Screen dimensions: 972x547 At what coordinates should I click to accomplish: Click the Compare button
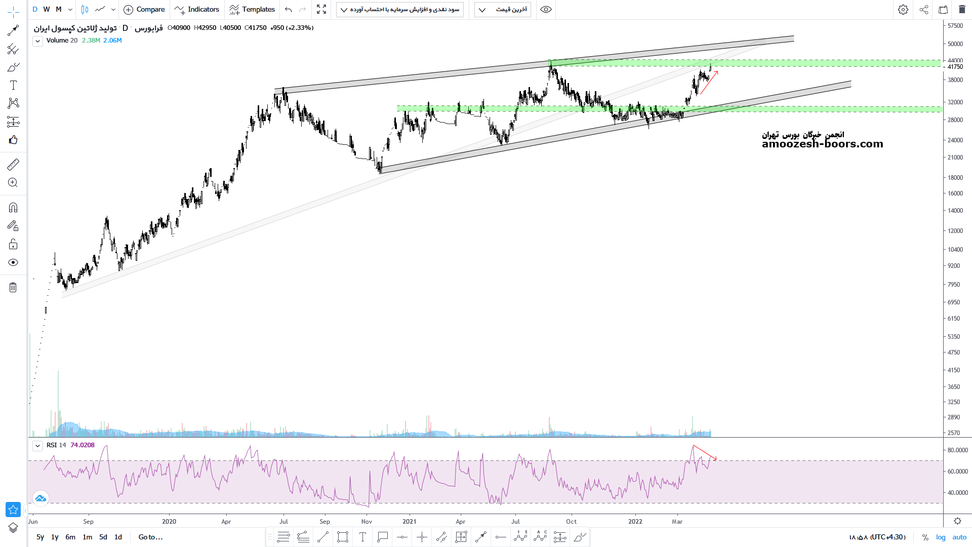(x=144, y=10)
